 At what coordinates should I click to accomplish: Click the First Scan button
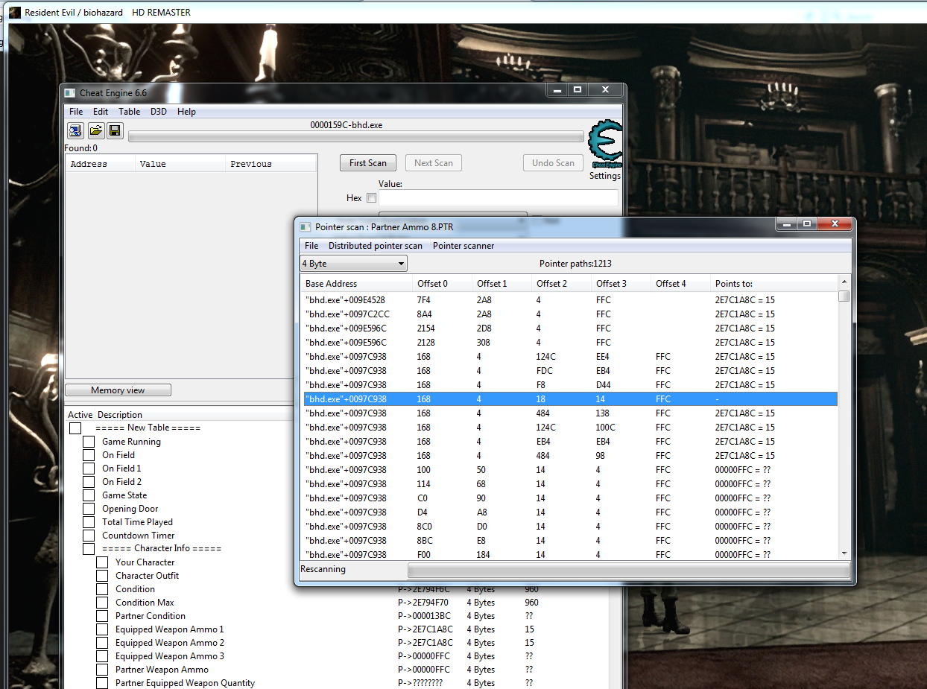(x=368, y=163)
